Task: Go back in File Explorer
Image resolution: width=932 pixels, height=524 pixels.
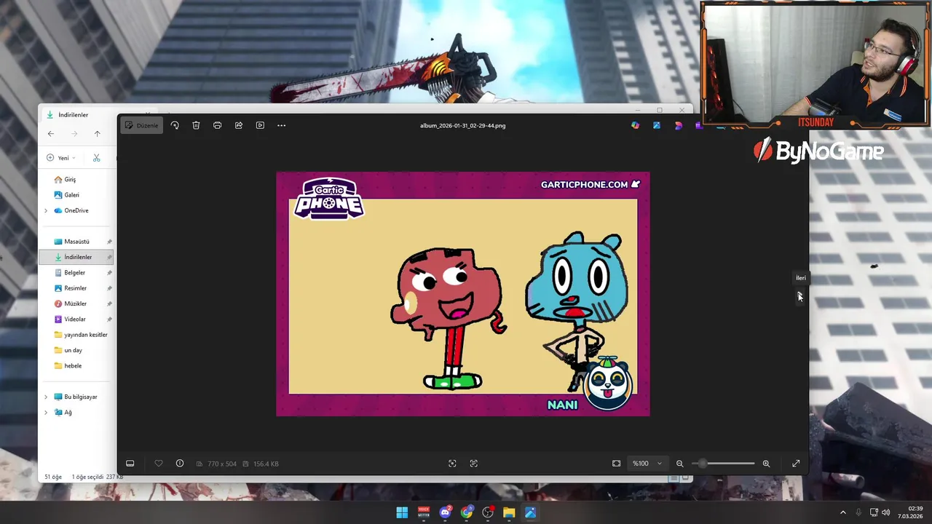Action: [x=50, y=134]
